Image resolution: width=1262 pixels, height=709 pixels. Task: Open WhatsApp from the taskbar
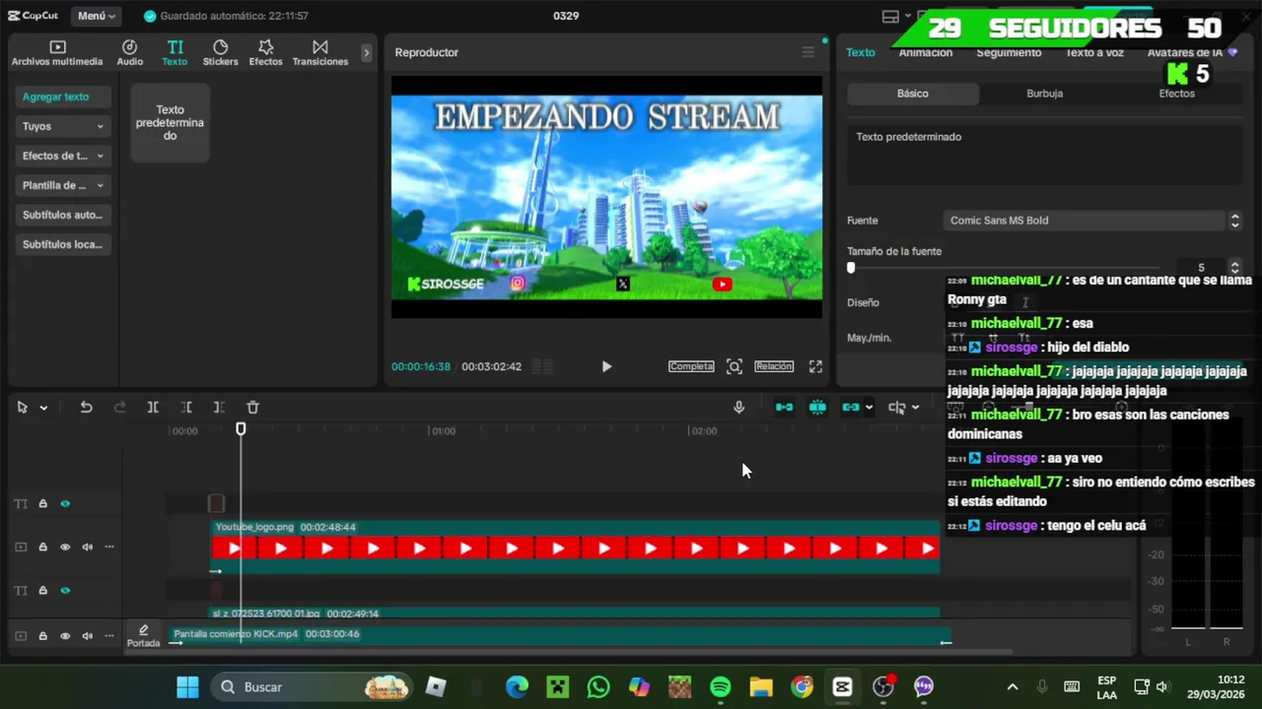(x=598, y=686)
